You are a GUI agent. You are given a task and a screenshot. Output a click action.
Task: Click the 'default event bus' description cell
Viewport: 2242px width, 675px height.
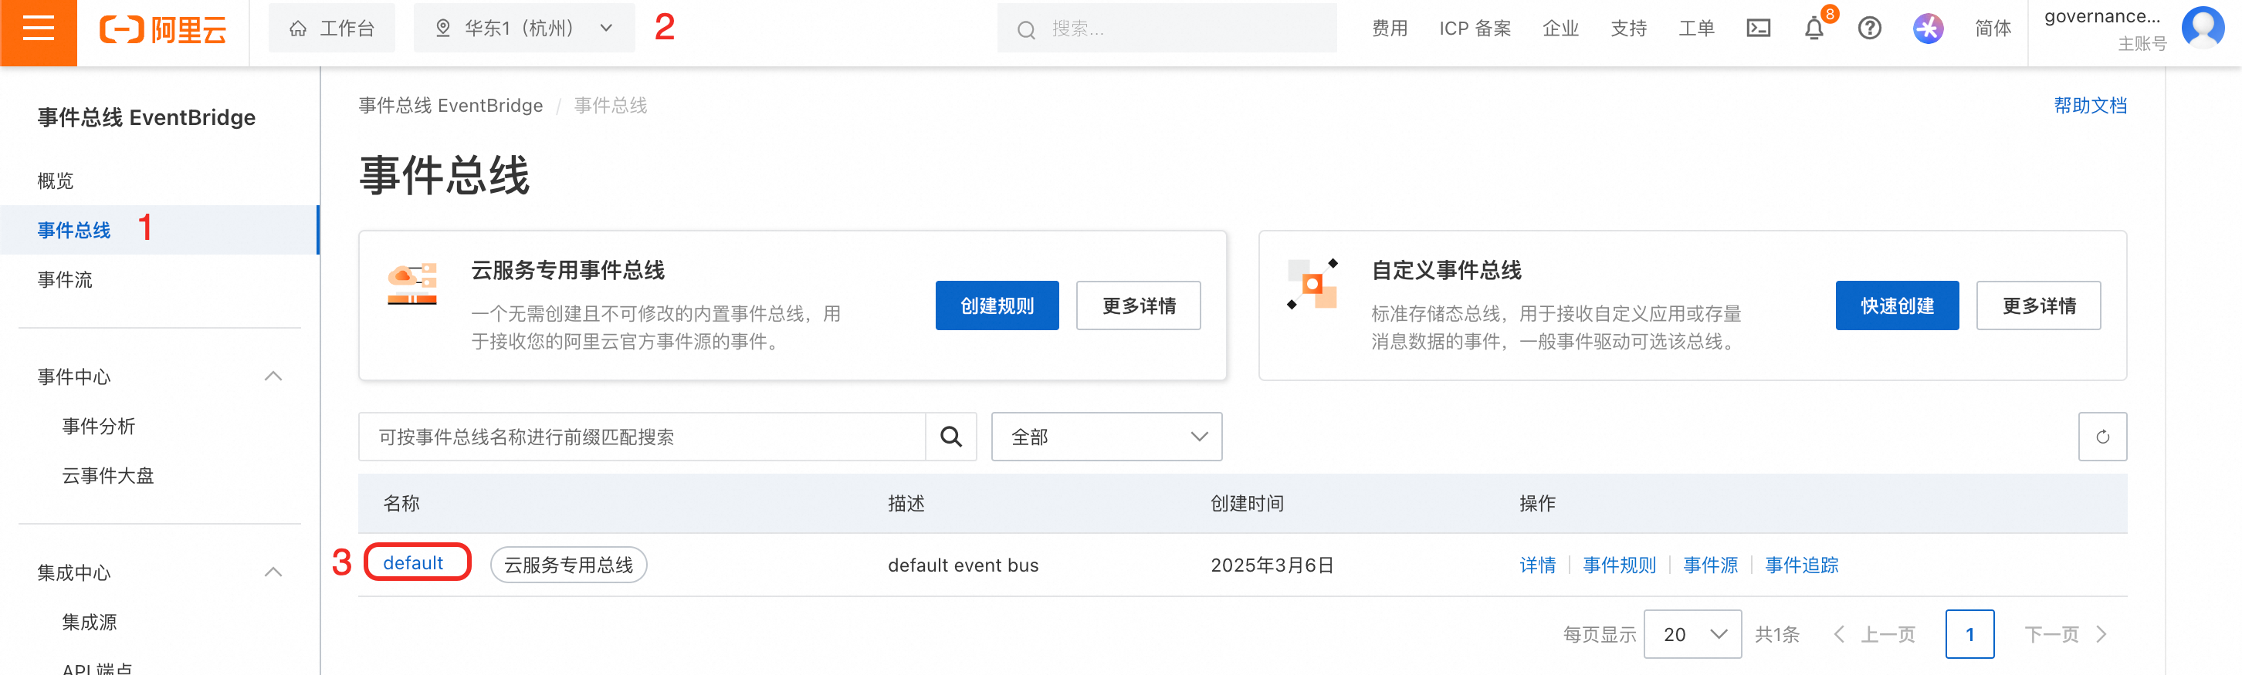tap(963, 565)
